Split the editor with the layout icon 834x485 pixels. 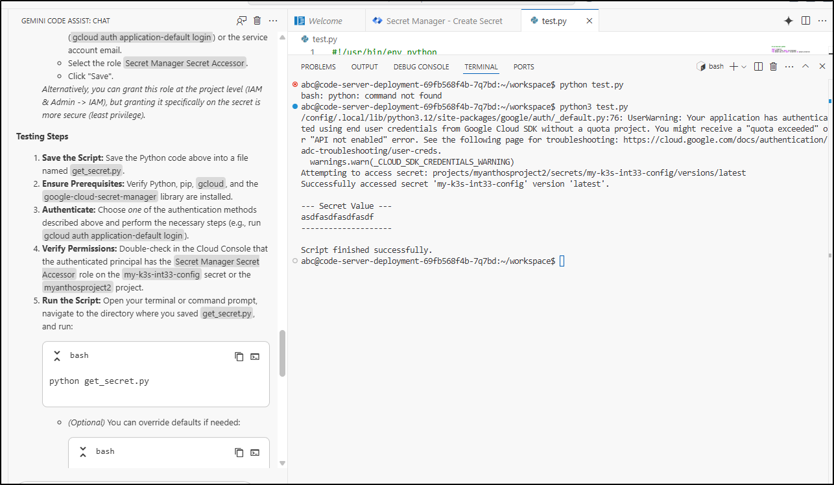[805, 21]
